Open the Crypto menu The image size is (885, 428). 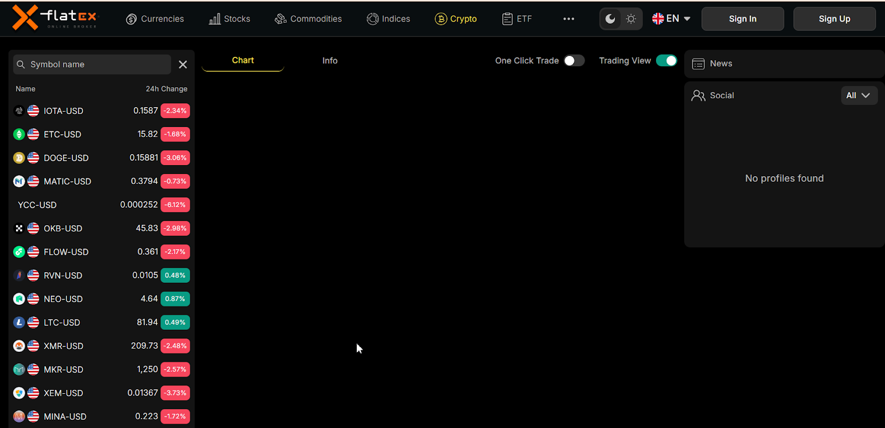coord(456,19)
